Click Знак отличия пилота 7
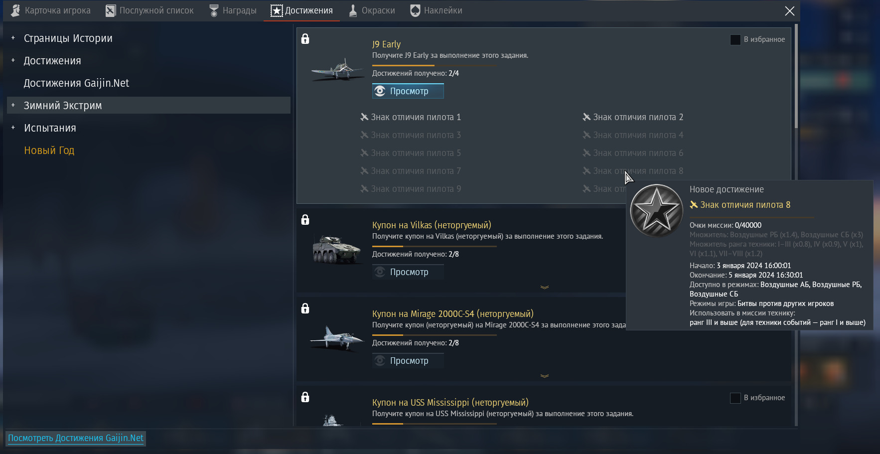 click(416, 171)
